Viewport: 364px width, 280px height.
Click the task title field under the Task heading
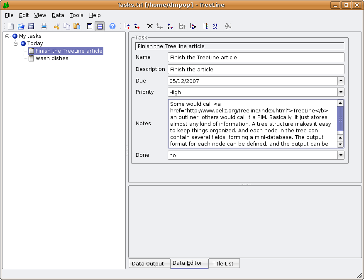239,46
